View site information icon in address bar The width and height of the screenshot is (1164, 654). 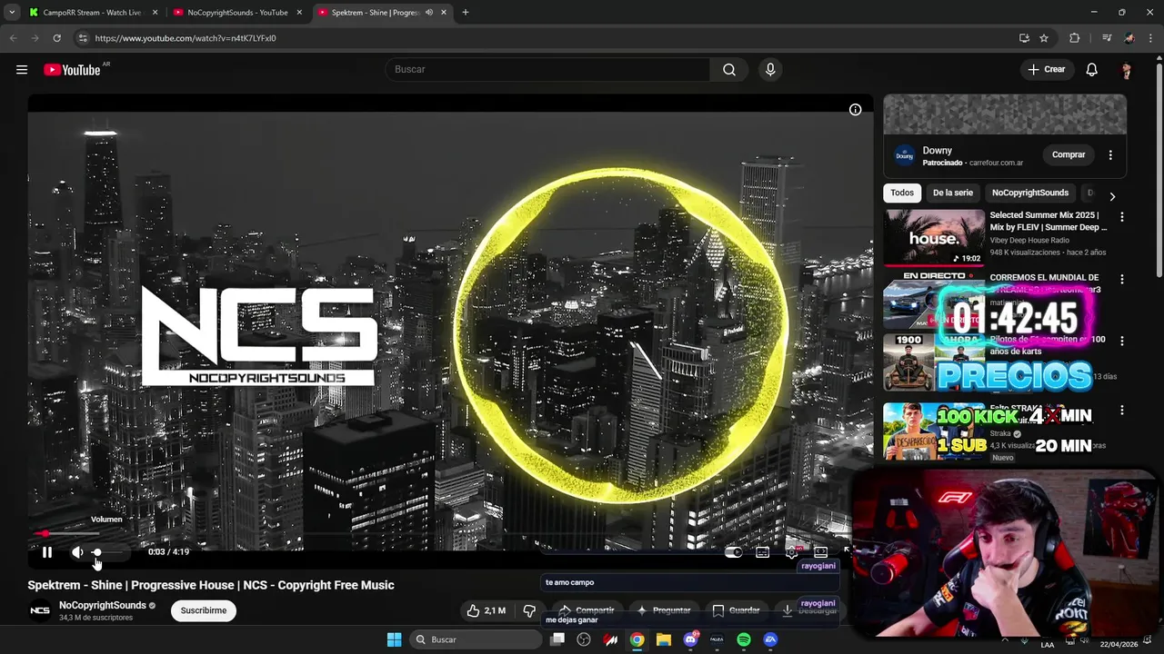pos(83,38)
